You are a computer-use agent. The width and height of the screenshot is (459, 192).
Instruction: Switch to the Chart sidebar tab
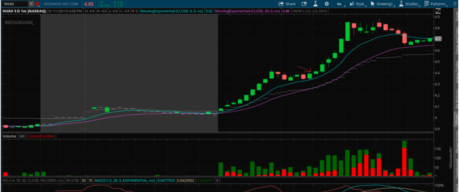pos(456,118)
